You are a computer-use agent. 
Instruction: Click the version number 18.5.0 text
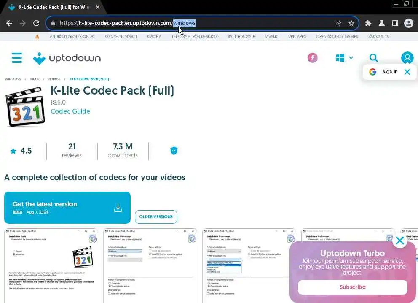58,103
